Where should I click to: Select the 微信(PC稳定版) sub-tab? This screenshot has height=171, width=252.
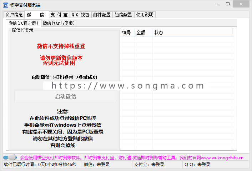click(24, 23)
